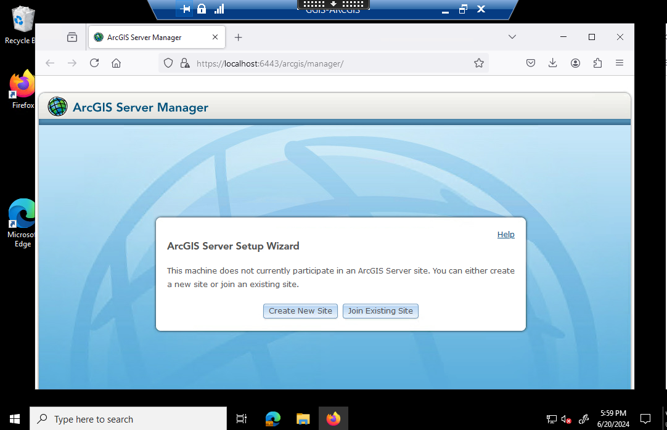Open the Firefox downloads icon
The image size is (667, 430).
[x=552, y=63]
